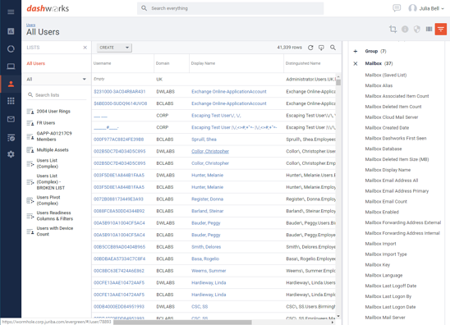
Task: Select the Mailbox Last Logon Date filter
Action: pos(390,307)
